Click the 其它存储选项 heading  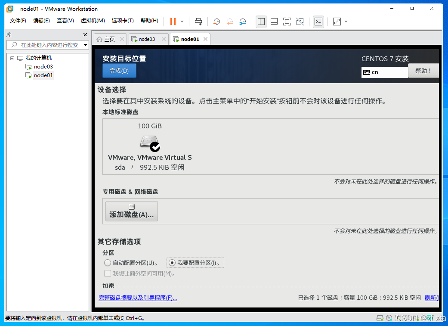(119, 242)
